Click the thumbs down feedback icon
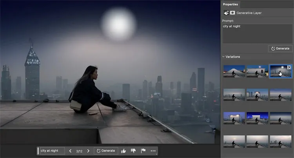Screen dimensions: 294x158 coord(133,151)
